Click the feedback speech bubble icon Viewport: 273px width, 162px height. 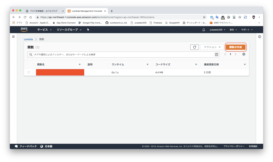[16, 146]
